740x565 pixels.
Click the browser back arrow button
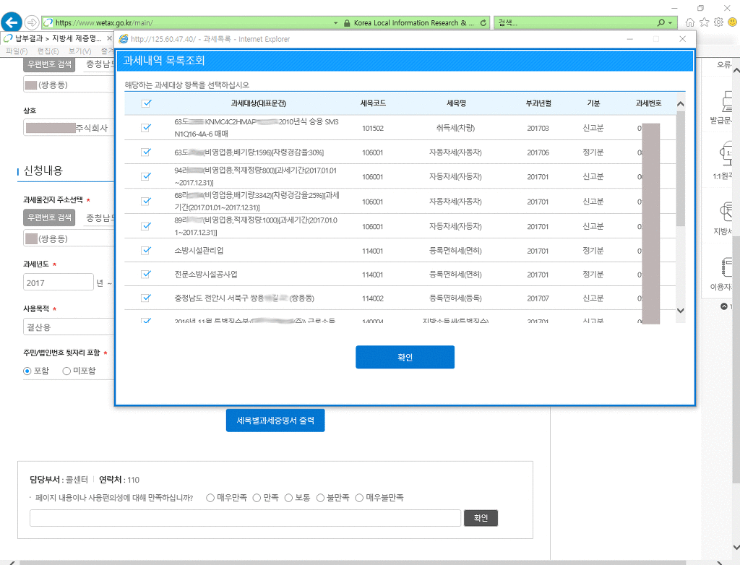[x=11, y=22]
